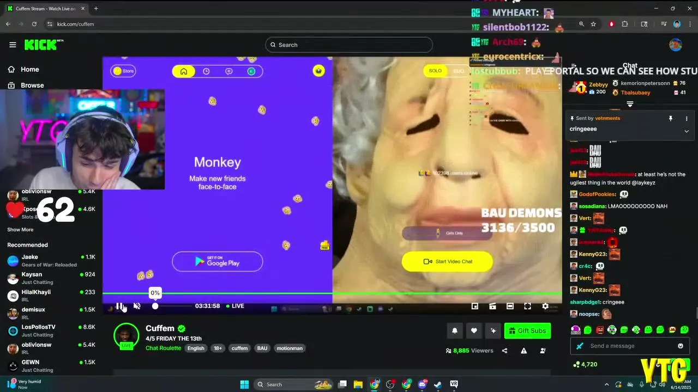Open Steam from the taskbar
Image resolution: width=698 pixels, height=392 pixels.
[438, 384]
